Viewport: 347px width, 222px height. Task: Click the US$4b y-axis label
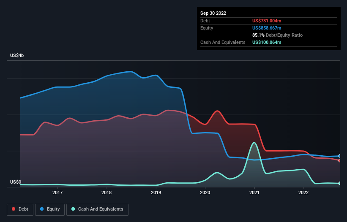click(x=17, y=55)
